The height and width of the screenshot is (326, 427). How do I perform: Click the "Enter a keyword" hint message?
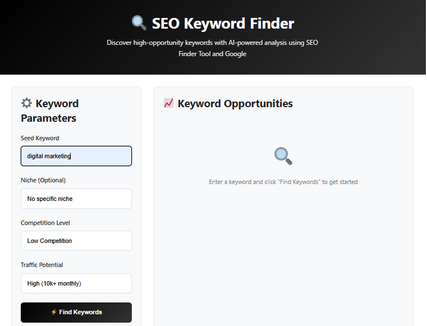tap(283, 182)
